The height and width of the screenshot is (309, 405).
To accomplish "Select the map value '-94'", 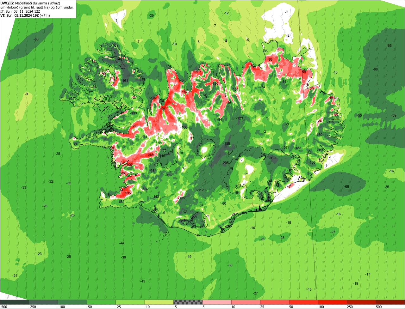I will pyautogui.click(x=219, y=119).
